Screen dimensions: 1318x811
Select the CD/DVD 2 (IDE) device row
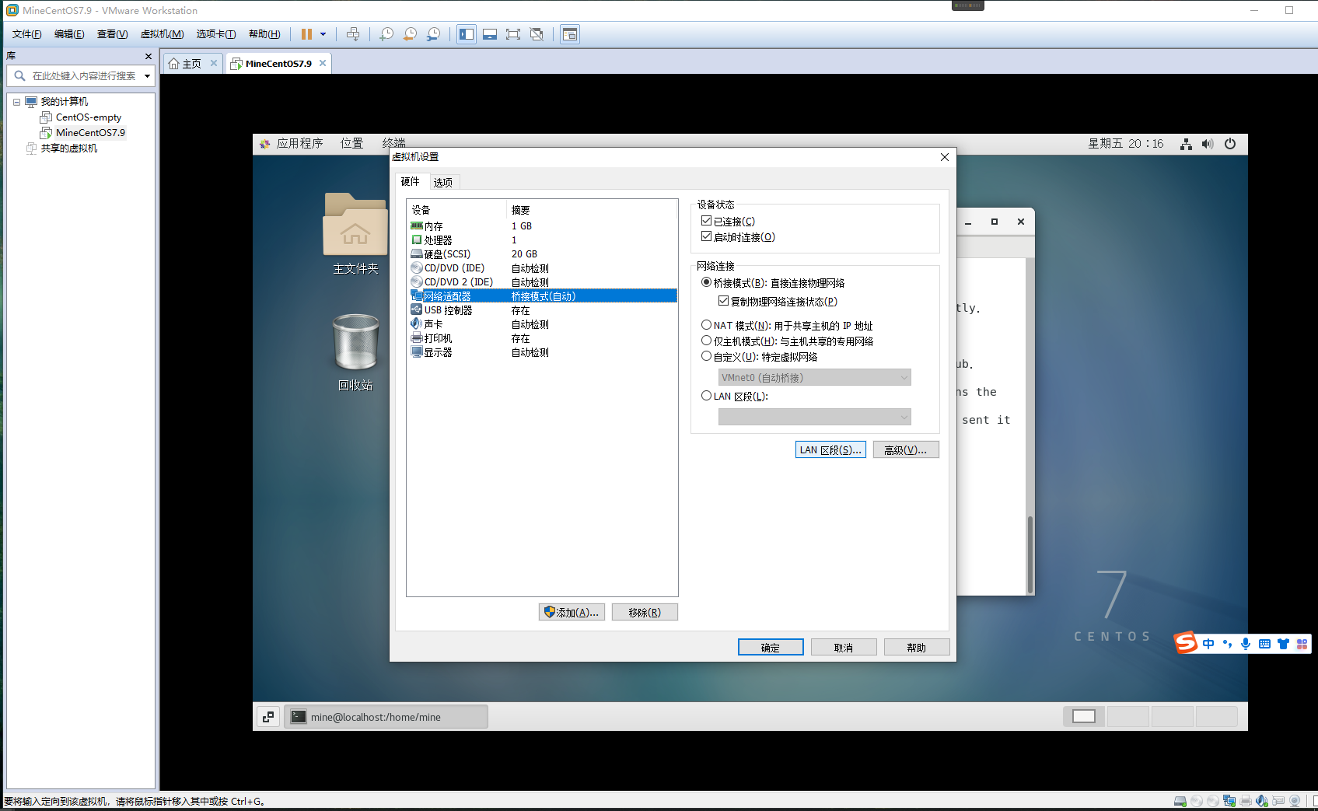tap(543, 282)
